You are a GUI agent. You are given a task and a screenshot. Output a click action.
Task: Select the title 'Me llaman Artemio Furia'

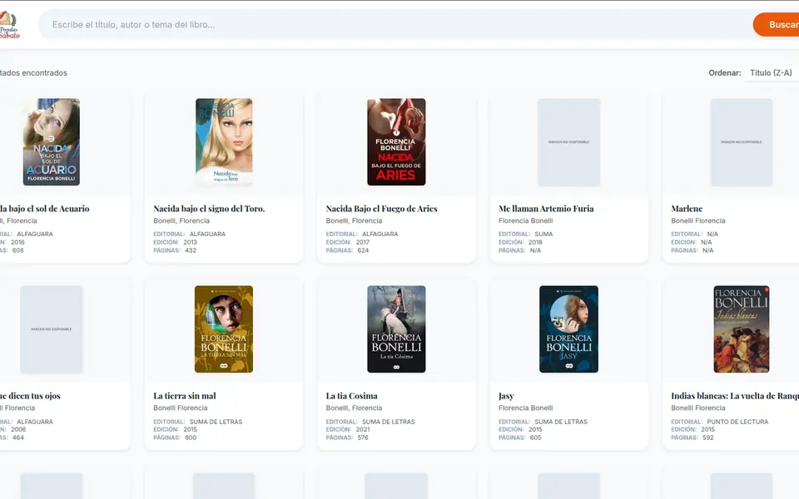[x=546, y=208]
